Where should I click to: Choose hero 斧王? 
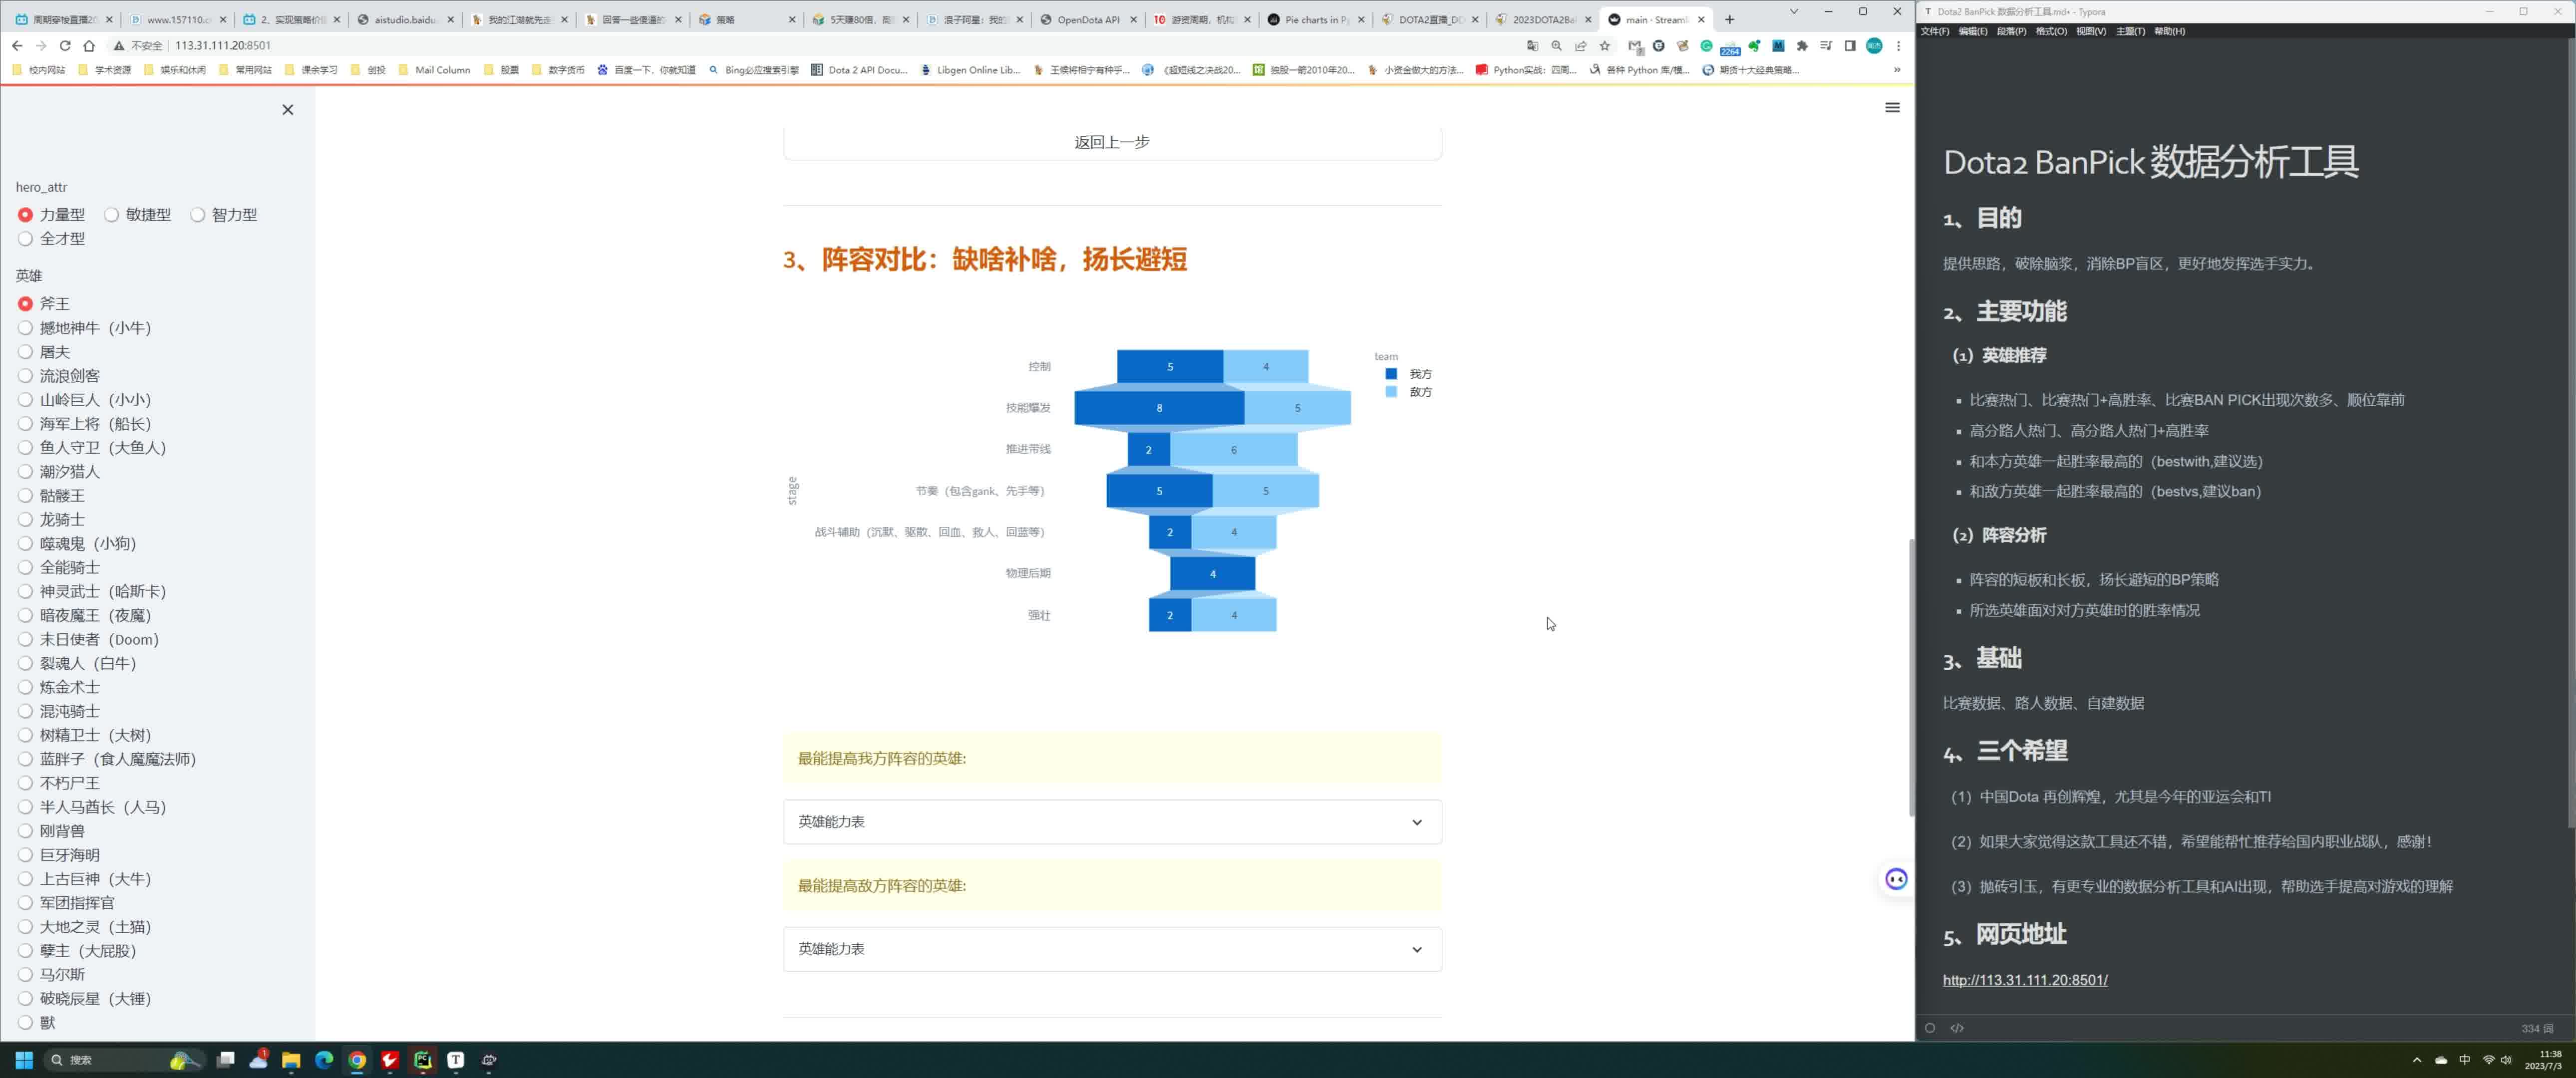44,304
